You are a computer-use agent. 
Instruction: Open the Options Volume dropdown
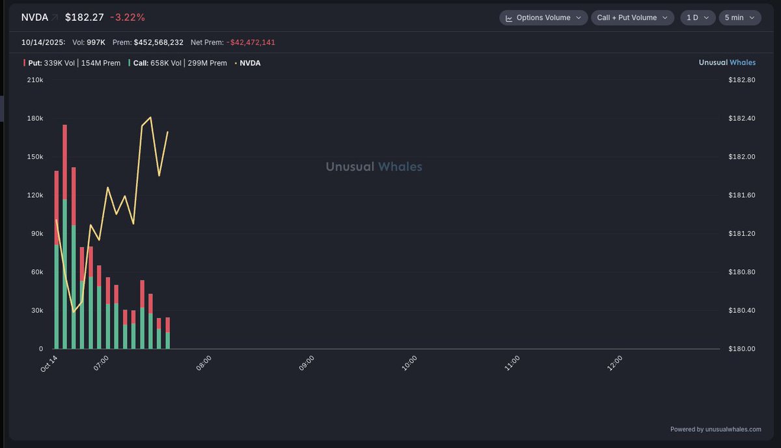543,18
